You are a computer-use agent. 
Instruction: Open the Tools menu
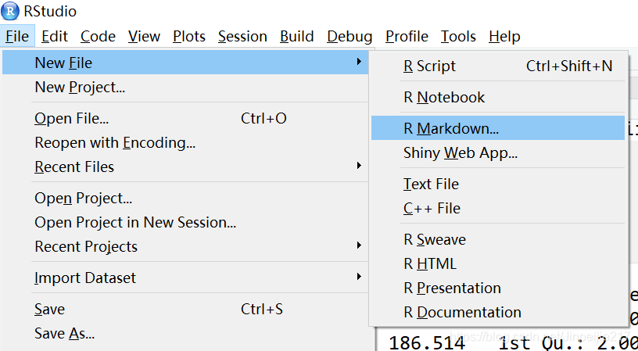click(458, 36)
